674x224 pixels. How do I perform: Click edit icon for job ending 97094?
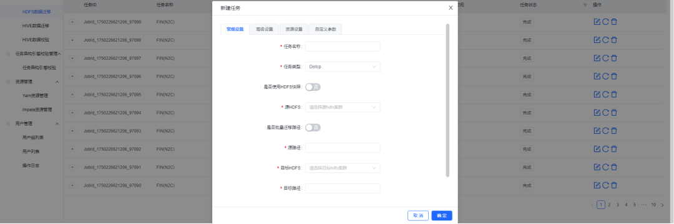[597, 113]
